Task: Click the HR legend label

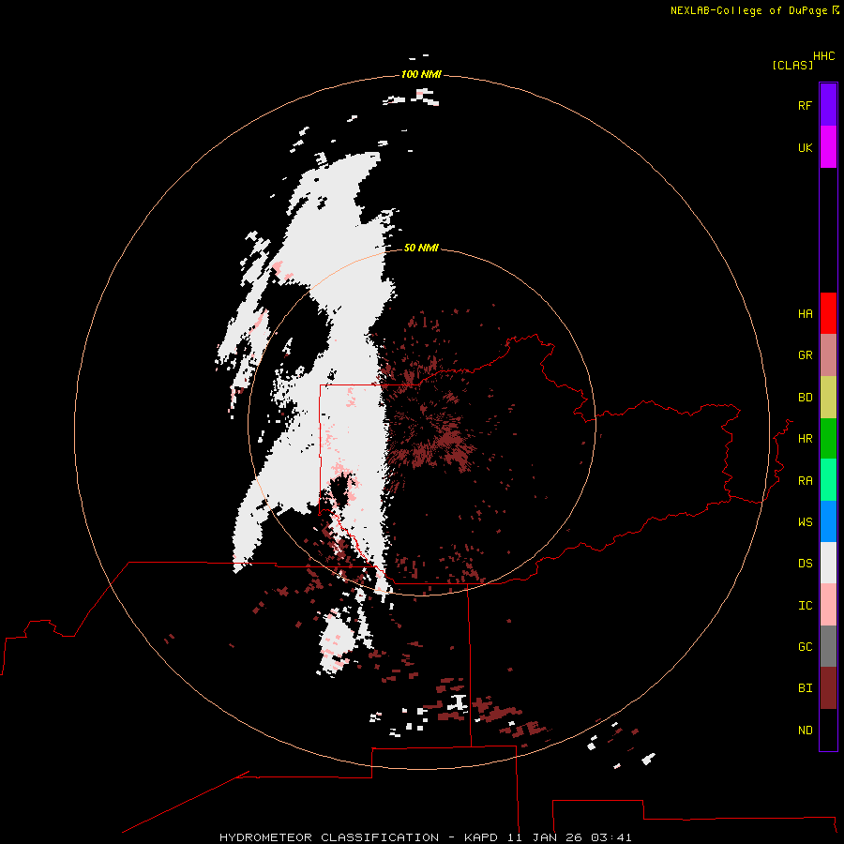Action: (805, 439)
